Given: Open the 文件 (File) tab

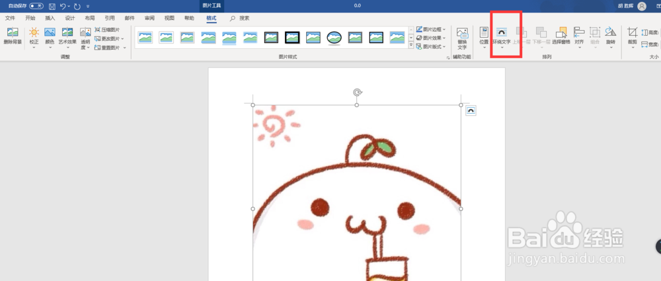Looking at the screenshot, I should pyautogui.click(x=10, y=18).
